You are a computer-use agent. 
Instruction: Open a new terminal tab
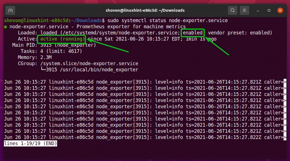point(10,10)
